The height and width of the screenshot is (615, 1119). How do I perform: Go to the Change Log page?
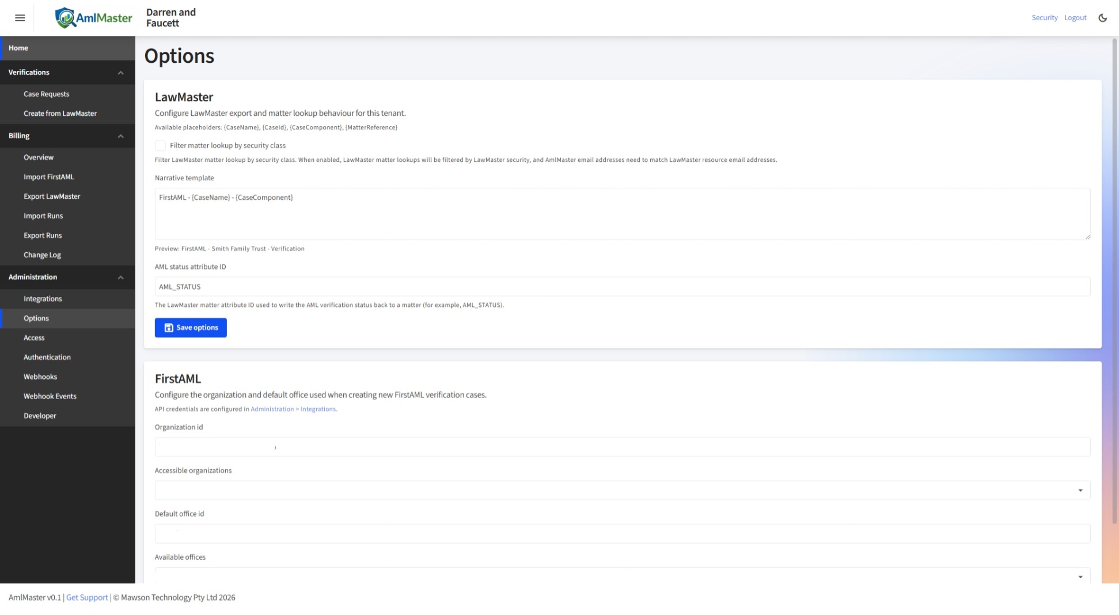coord(42,255)
